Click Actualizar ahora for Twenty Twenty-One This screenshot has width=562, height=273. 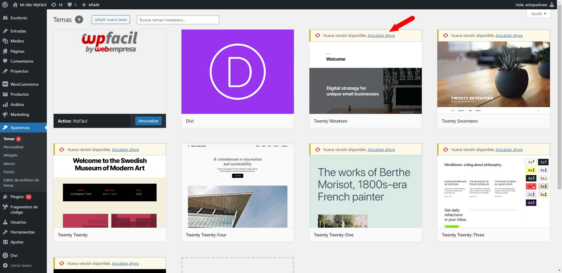(381, 150)
